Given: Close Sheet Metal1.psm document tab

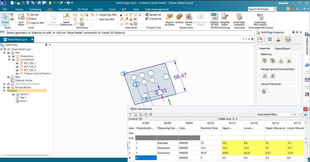Looking at the screenshot, I should point(32,40).
